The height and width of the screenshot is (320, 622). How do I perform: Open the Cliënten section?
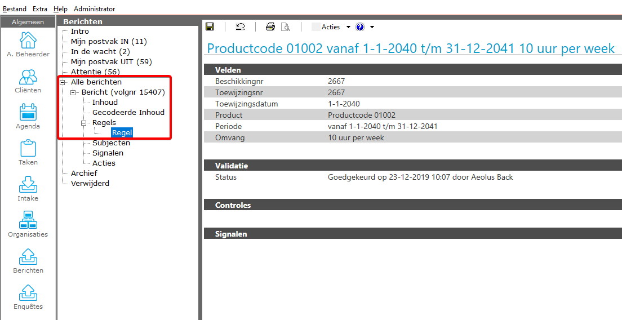pyautogui.click(x=28, y=81)
